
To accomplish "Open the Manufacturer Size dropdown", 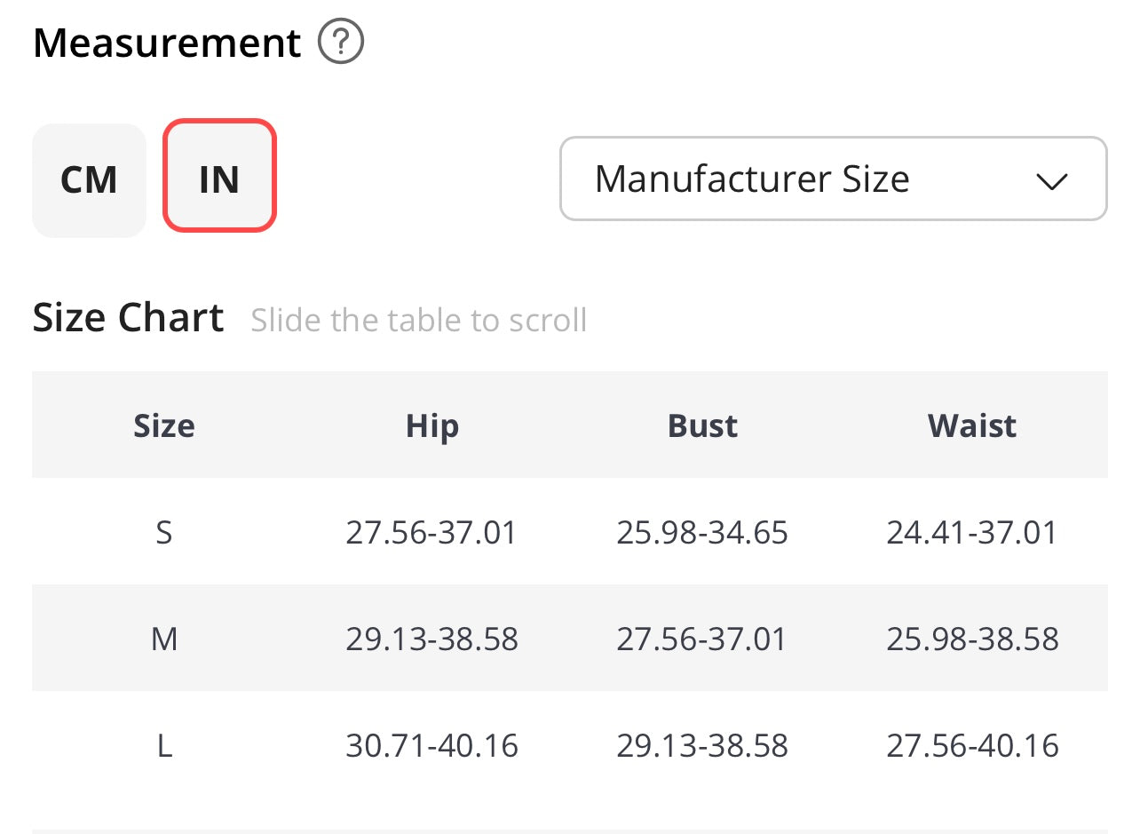I will (832, 179).
